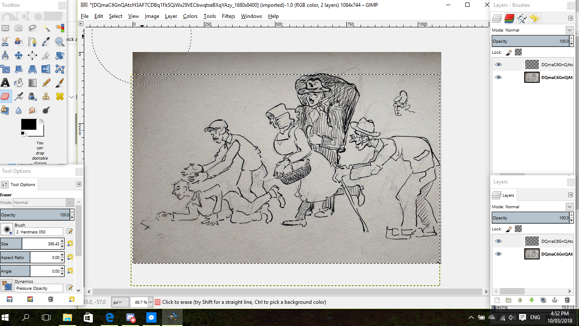Select the Zoom magnifier tool
Image resolution: width=579 pixels, height=326 pixels.
[60, 42]
